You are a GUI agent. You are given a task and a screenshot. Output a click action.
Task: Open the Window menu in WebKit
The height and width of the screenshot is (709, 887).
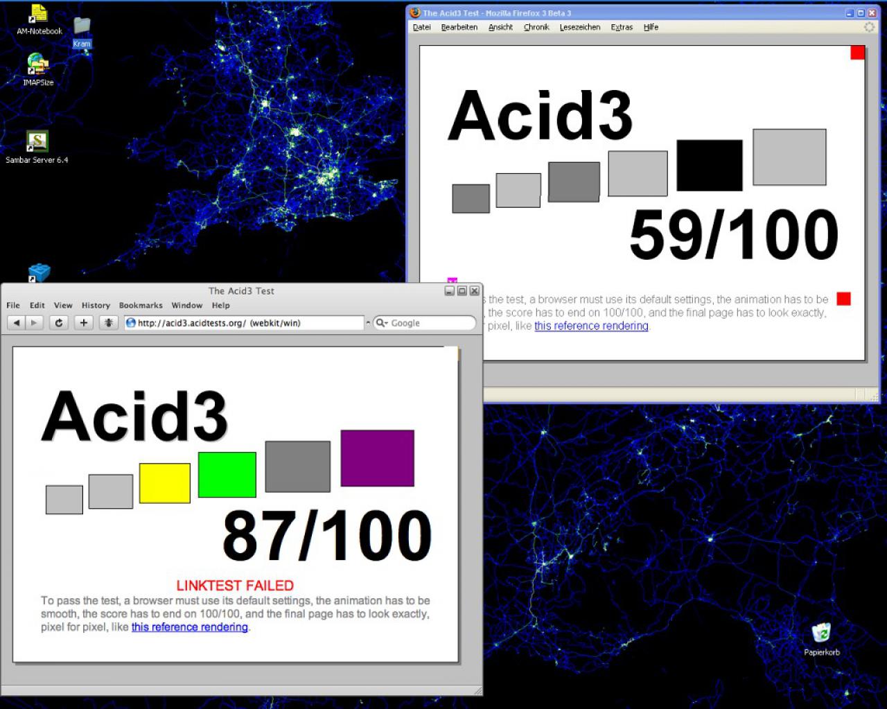pos(187,305)
